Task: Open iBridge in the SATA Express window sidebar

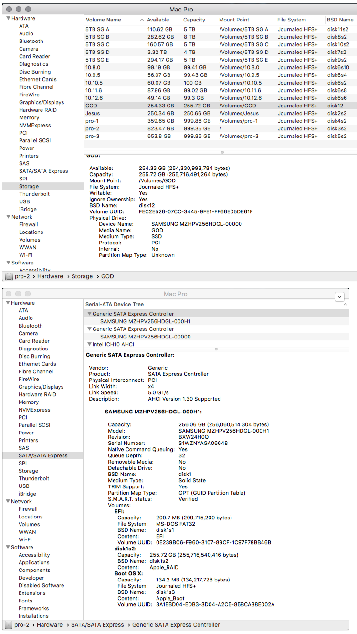Action: (27, 494)
